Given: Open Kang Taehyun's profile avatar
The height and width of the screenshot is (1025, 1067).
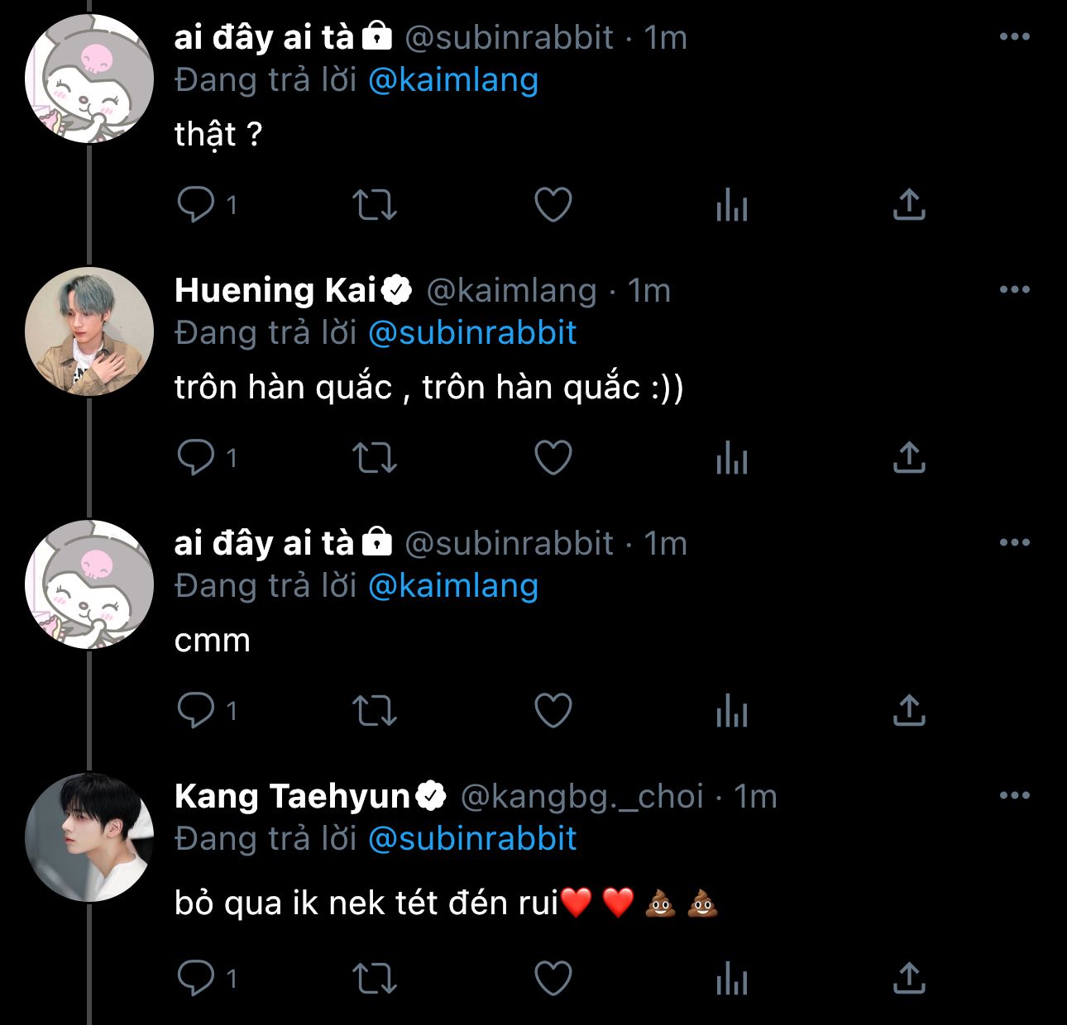Looking at the screenshot, I should pos(89,837).
